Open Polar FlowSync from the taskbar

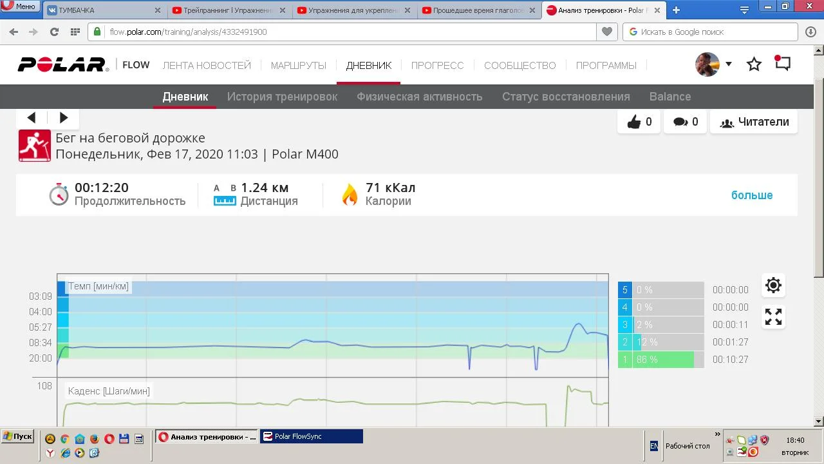pos(311,436)
